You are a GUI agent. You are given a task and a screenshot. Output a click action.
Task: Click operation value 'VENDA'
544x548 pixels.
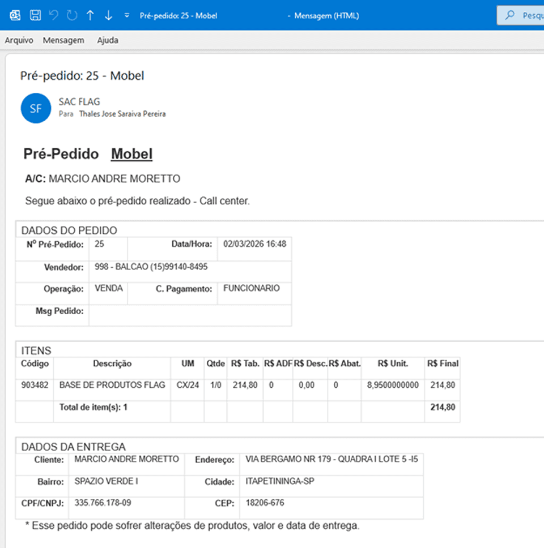108,288
